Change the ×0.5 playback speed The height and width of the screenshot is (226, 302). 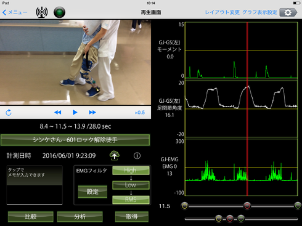pyautogui.click(x=140, y=113)
